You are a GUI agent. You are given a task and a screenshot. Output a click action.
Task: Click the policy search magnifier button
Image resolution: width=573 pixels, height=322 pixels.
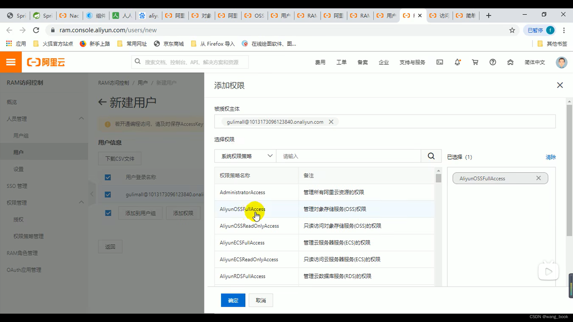click(431, 156)
